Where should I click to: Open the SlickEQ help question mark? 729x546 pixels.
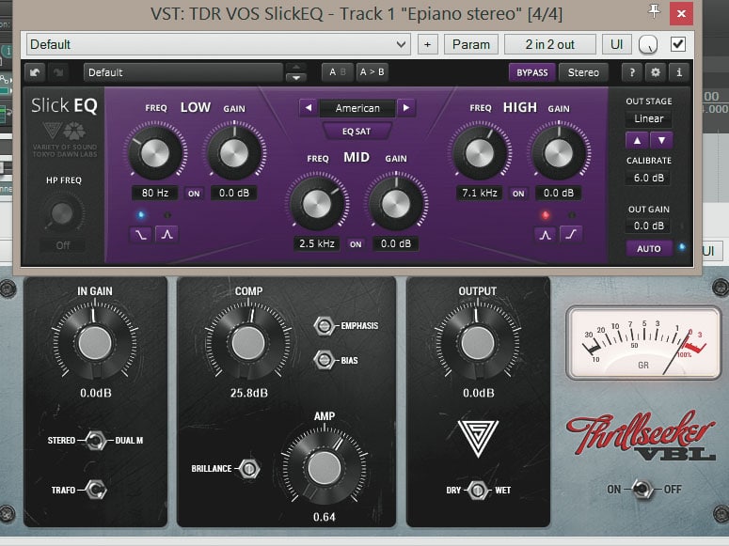pos(632,72)
